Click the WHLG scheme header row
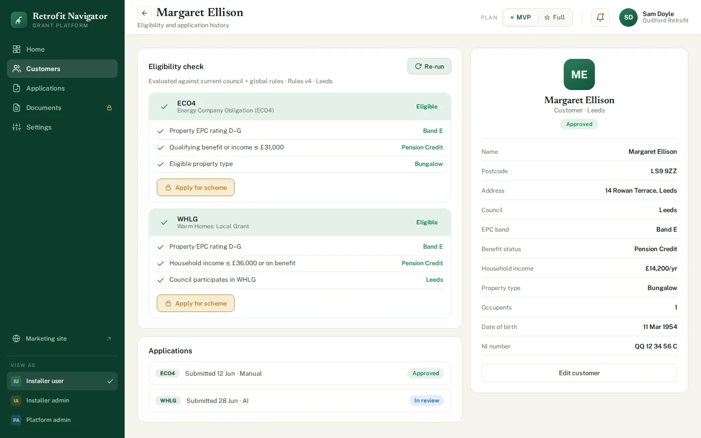The height and width of the screenshot is (438, 701). click(300, 222)
